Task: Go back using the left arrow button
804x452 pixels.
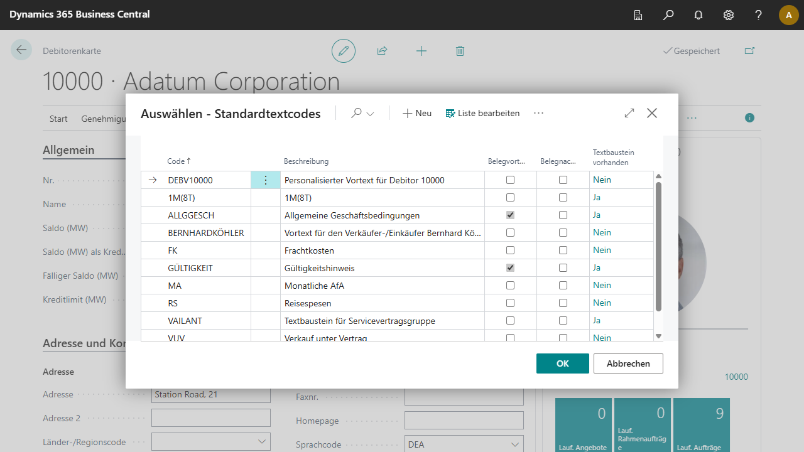Action: click(21, 50)
